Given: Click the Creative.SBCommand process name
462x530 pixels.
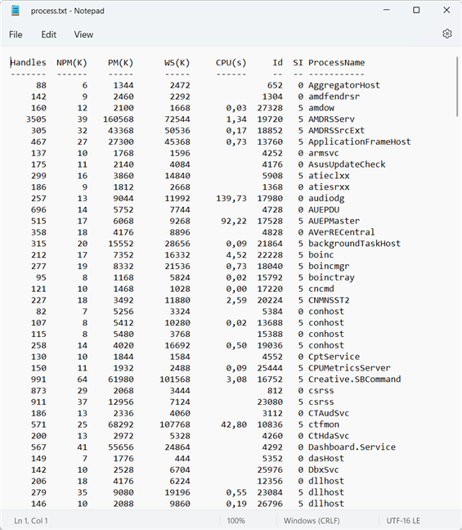Looking at the screenshot, I should [355, 380].
